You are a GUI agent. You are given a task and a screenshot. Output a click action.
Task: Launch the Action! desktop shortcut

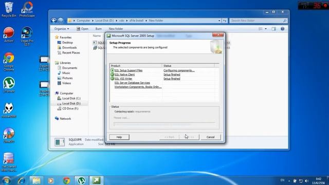pyautogui.click(x=9, y=34)
